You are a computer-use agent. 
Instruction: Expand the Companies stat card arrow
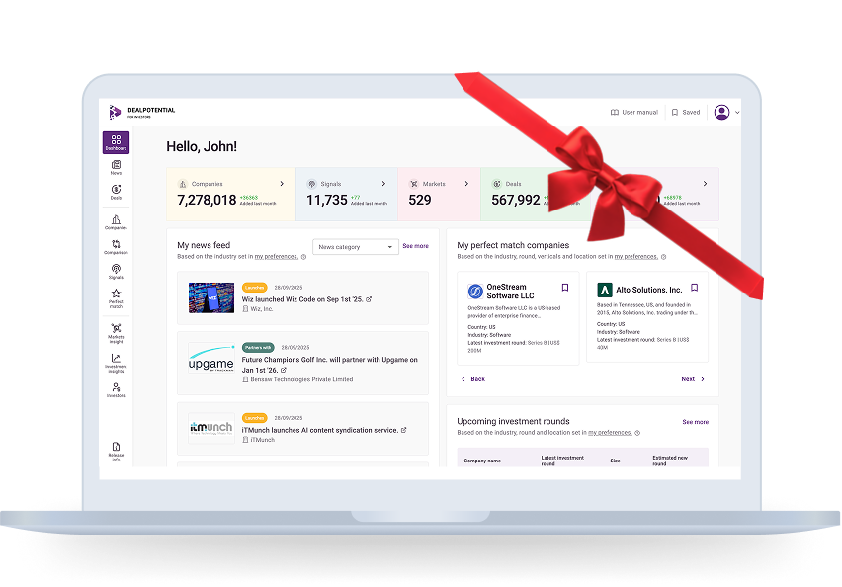coord(282,184)
